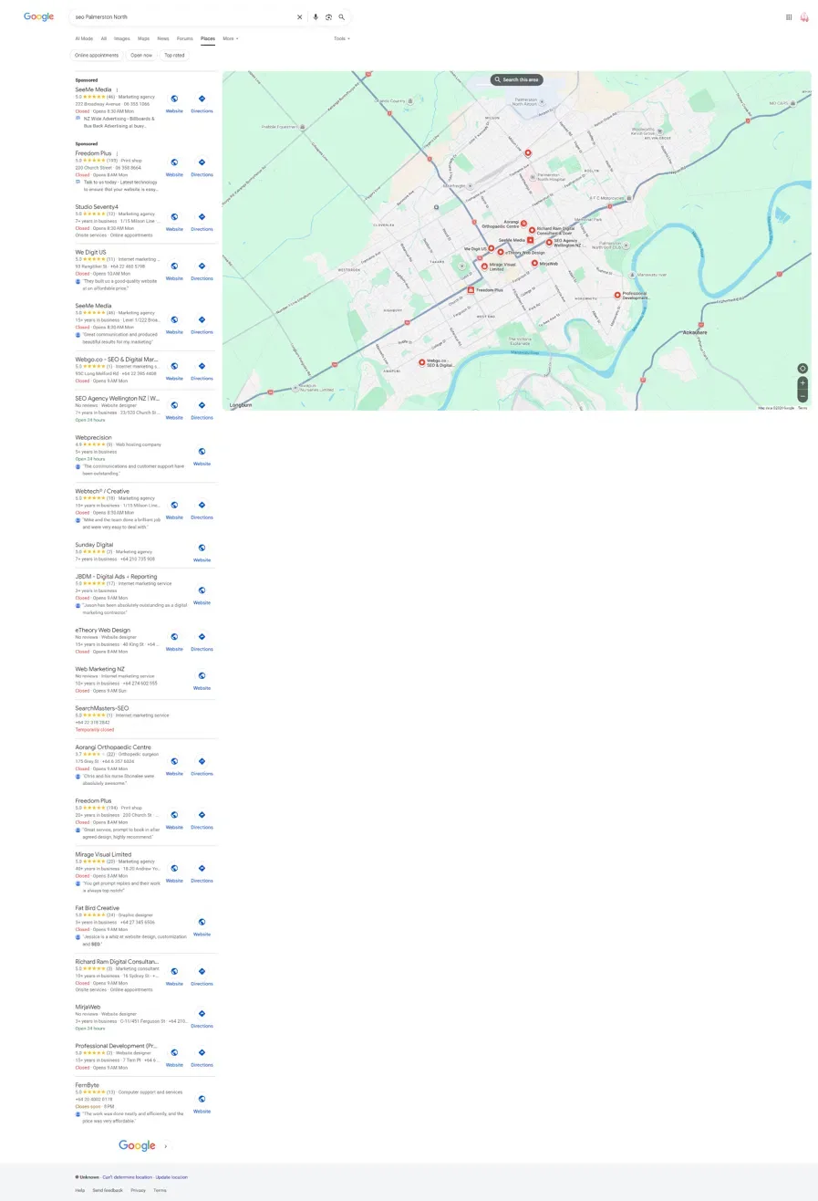Switch to the News tab

(x=163, y=38)
